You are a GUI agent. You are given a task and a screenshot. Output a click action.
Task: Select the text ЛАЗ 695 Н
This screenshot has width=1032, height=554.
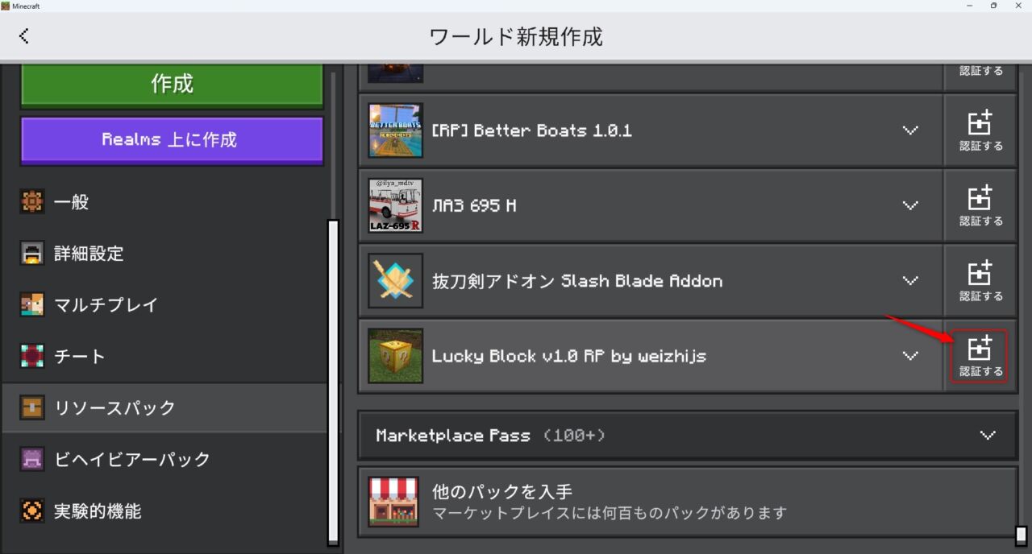click(474, 206)
